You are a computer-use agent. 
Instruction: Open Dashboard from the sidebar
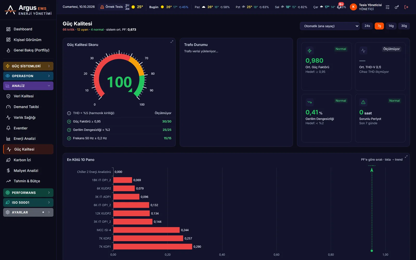pyautogui.click(x=28, y=29)
